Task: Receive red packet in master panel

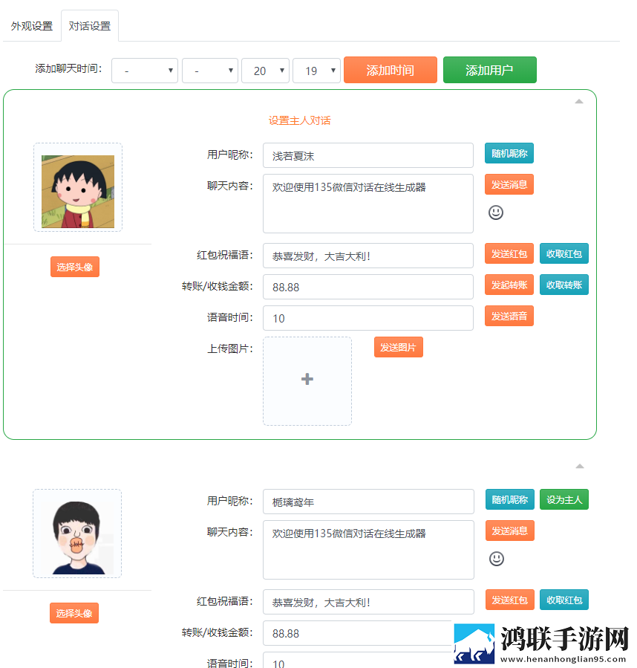Action: [x=564, y=253]
